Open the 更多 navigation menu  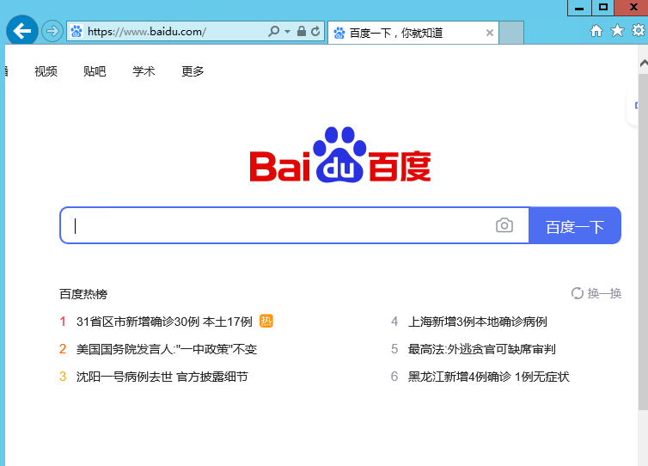193,71
